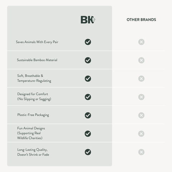Select the Saves Animals With Every Pair text

[x=37, y=42]
